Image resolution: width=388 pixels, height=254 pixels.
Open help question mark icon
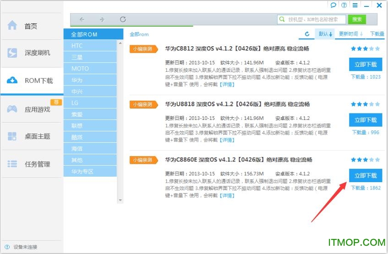[344, 5]
